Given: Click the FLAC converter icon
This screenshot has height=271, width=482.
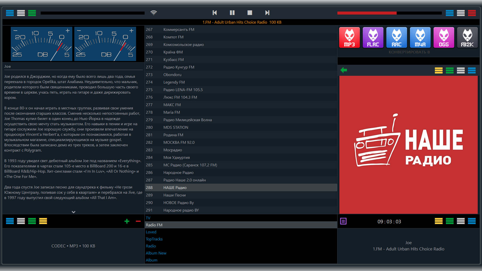Looking at the screenshot, I should point(373,38).
